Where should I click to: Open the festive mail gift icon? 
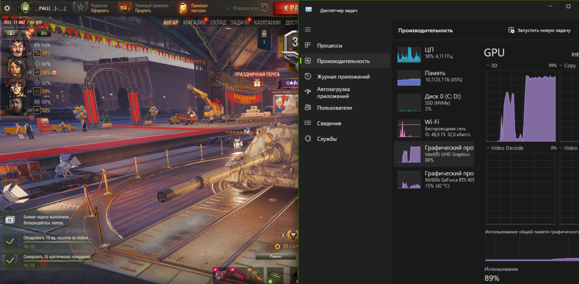[x=257, y=84]
